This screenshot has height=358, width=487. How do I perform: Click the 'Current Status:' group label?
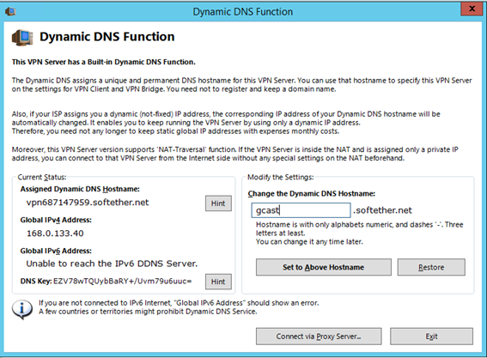(42, 177)
